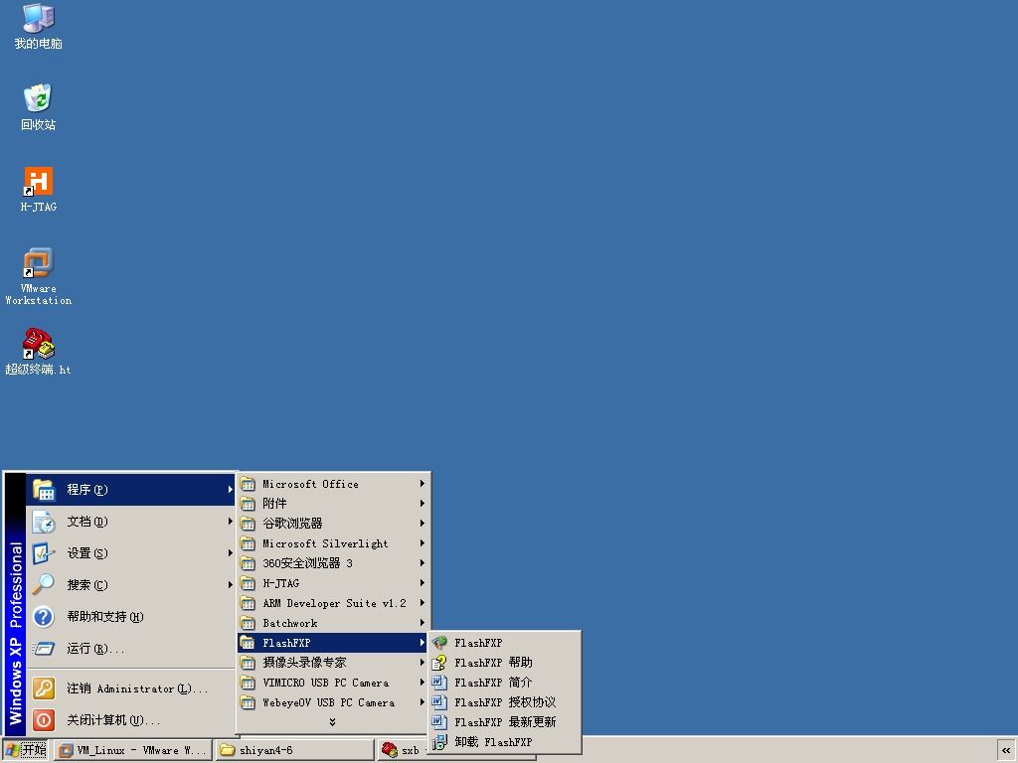This screenshot has height=763, width=1018.
Task: Expand the 360安全浏览器 3 submenu arrow
Action: click(422, 563)
